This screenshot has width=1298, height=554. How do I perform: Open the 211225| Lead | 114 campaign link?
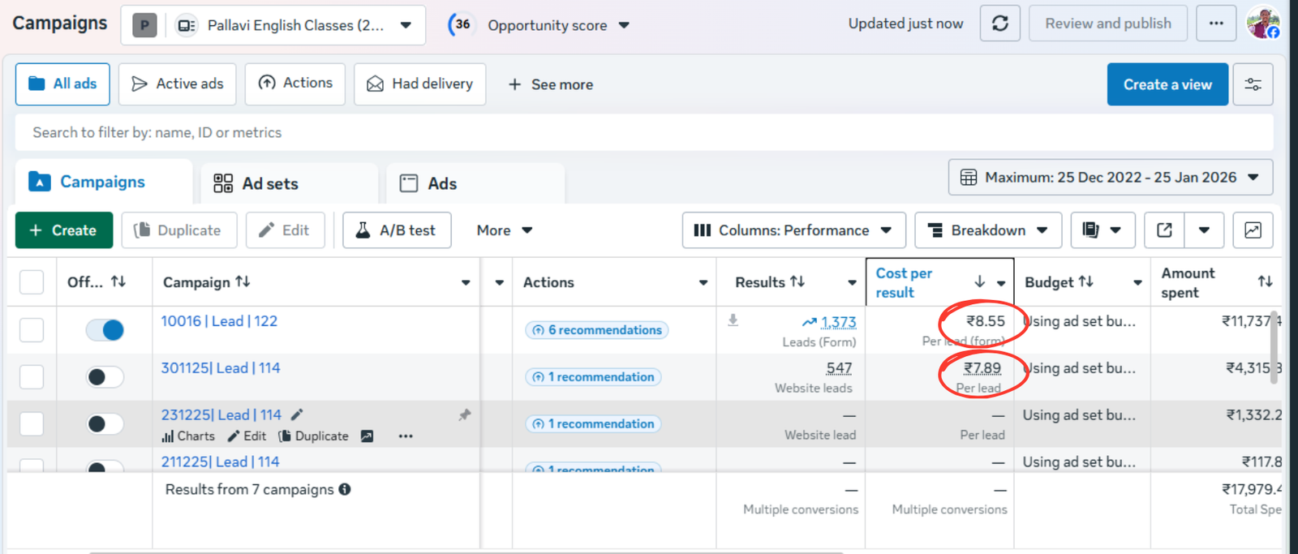pos(220,462)
